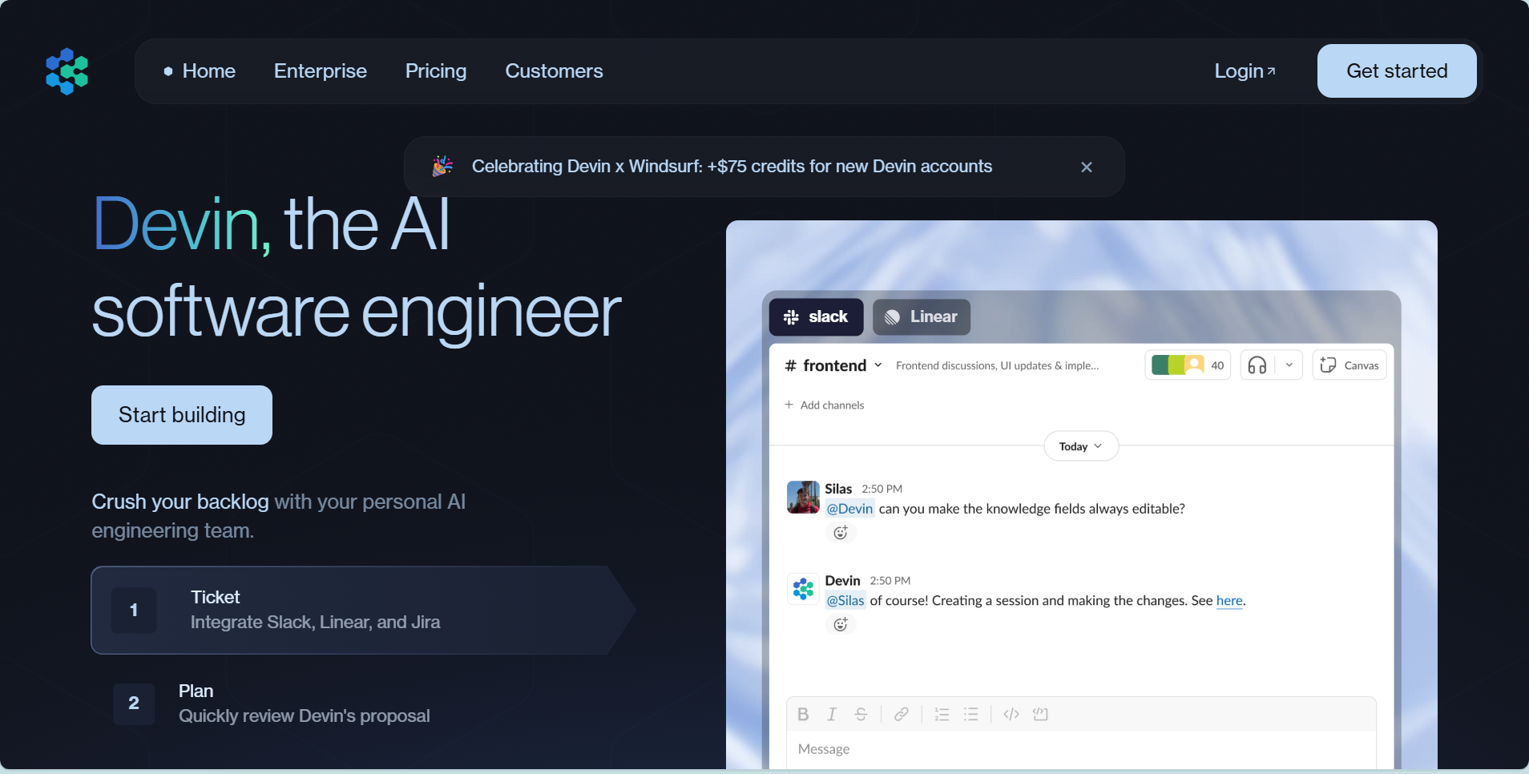Click the Devin sender name
Viewport: 1529px width, 774px height.
pyautogui.click(x=842, y=581)
